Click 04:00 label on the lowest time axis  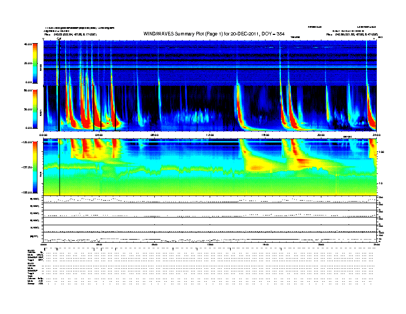[99, 244]
